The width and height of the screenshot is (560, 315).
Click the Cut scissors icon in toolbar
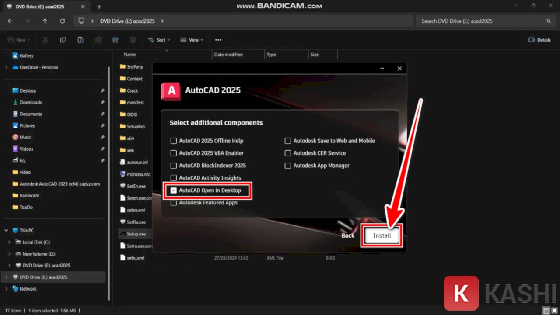(45, 40)
